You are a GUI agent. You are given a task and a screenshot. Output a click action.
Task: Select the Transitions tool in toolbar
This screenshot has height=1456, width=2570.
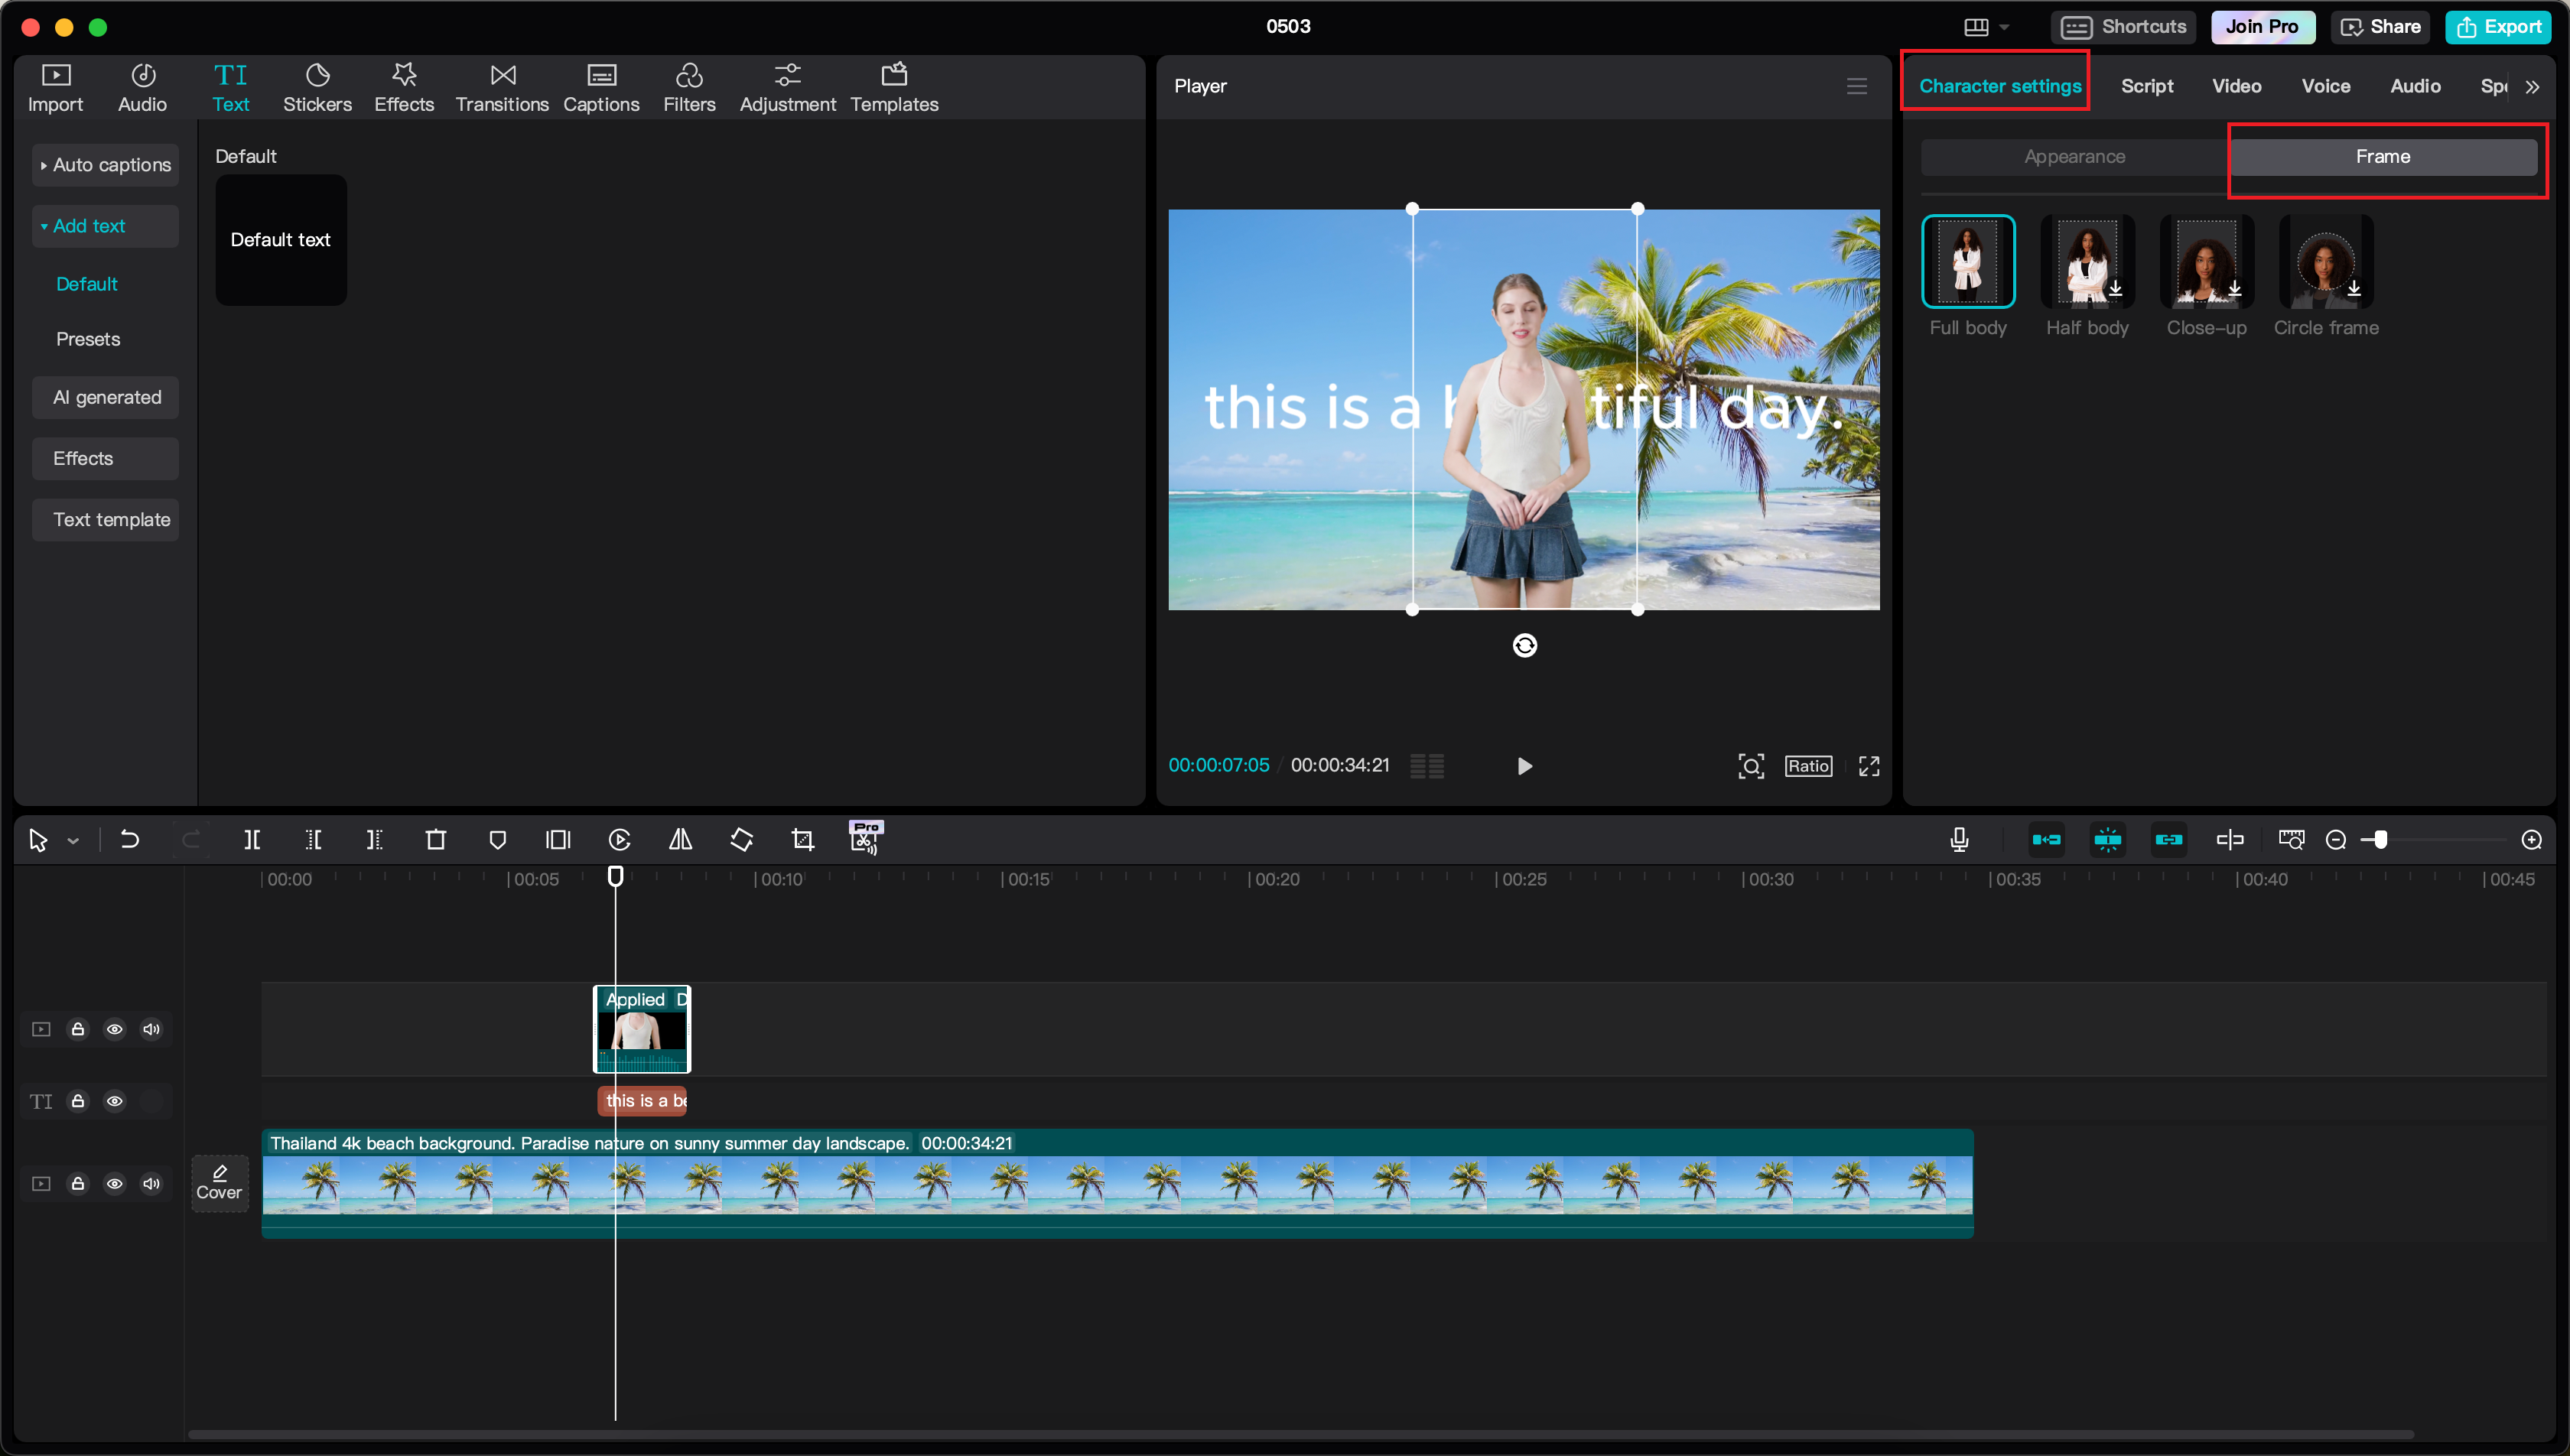click(x=499, y=85)
